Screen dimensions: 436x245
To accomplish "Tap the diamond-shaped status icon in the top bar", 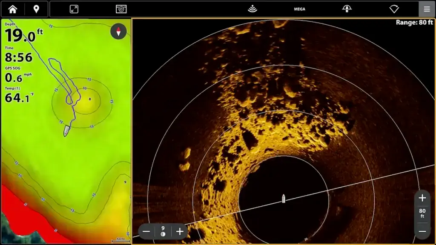I will (394, 9).
